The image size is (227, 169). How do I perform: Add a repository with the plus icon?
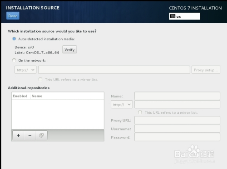(x=18, y=135)
